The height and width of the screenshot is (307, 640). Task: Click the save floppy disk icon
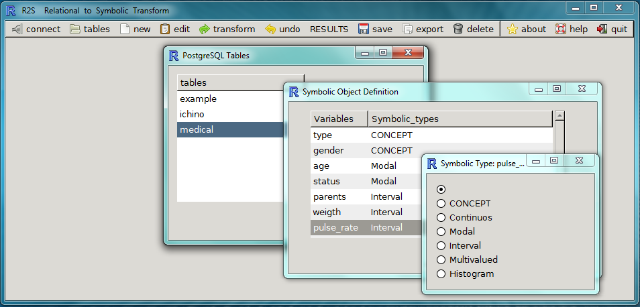coord(364,29)
